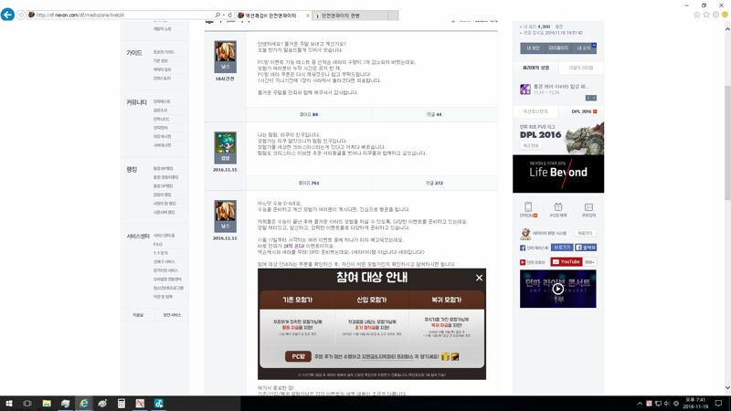Open the Facebook 바로가기 button
Screen dimensions: 731x411
(562, 248)
